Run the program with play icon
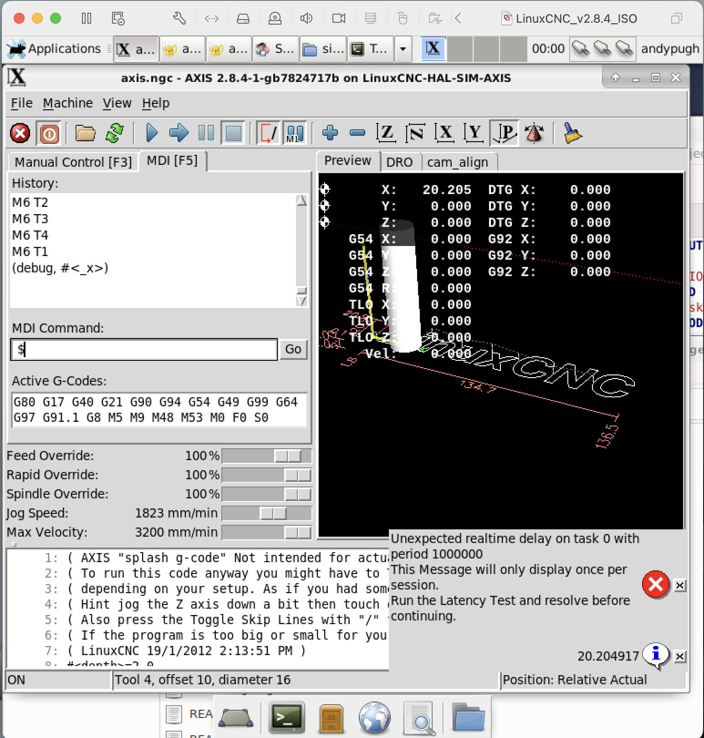The width and height of the screenshot is (704, 738). coord(152,133)
